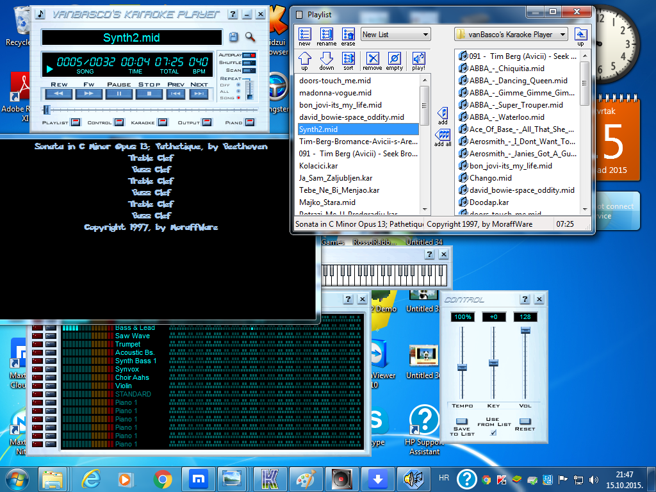
Task: Enable the Shuffle toggle
Action: pos(249,63)
